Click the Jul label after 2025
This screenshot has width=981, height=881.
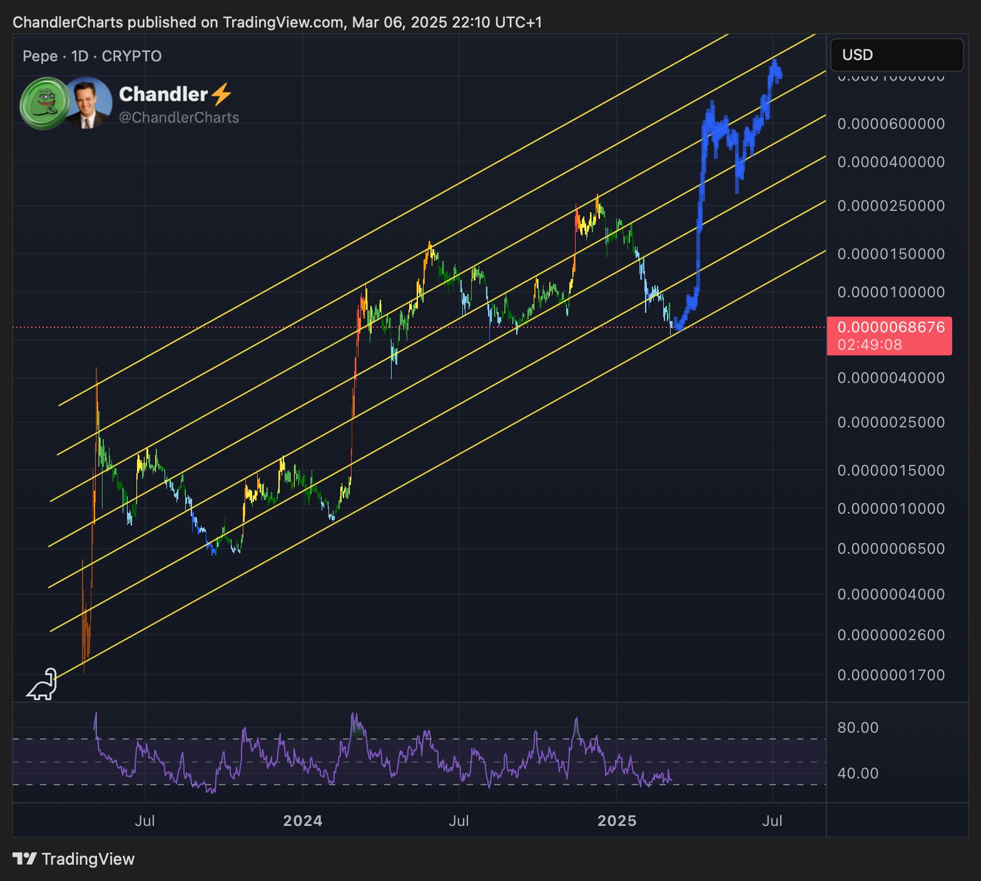click(x=772, y=821)
